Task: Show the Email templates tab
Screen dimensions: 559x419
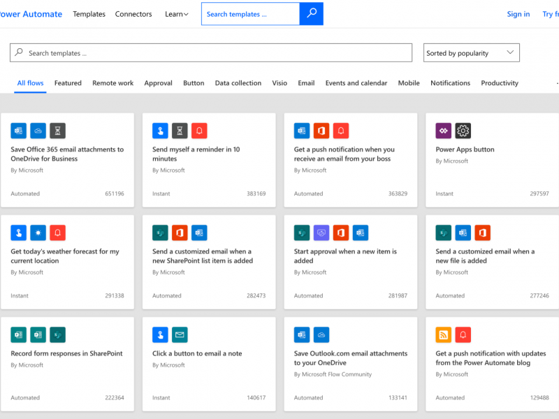Action: (x=306, y=83)
